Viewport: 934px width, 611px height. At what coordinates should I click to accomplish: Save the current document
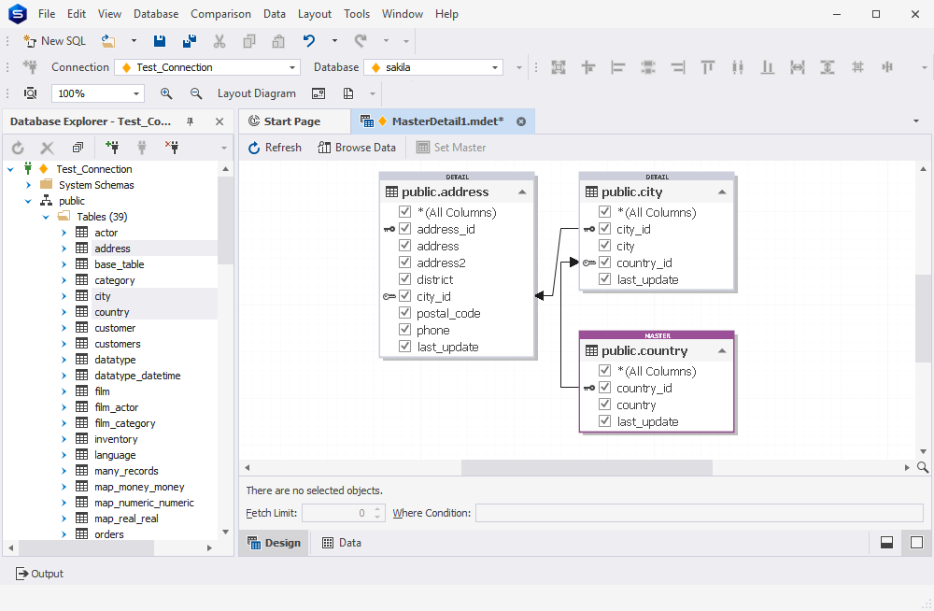tap(160, 41)
